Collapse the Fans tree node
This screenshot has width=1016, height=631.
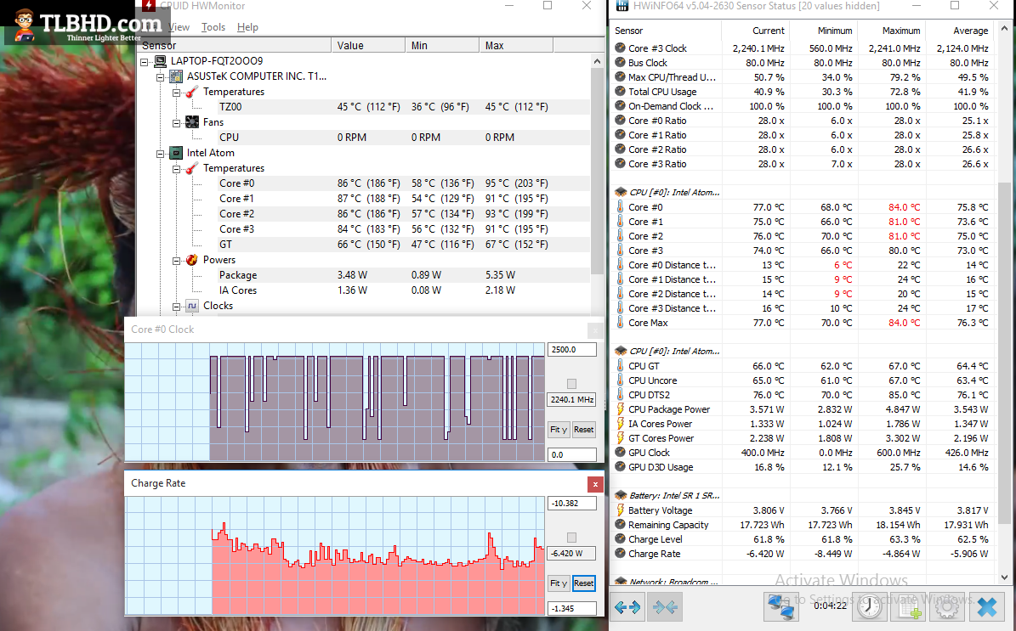(x=176, y=123)
